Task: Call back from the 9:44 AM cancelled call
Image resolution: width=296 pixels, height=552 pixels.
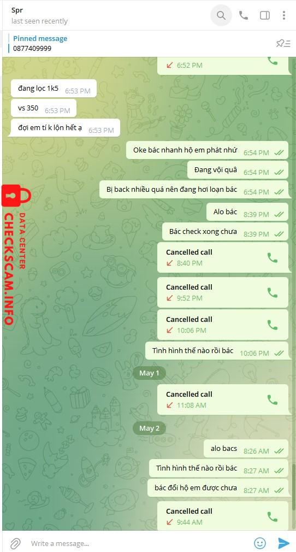Action: tap(273, 516)
